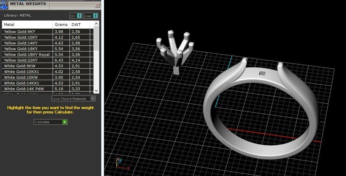
Task: Click the metal list scrollbar thumb
Action: [x=97, y=38]
